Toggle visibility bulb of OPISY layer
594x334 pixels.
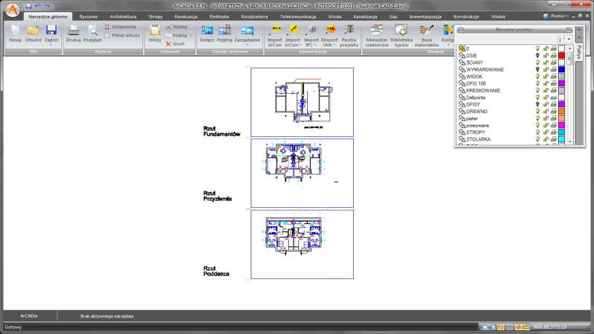click(537, 104)
